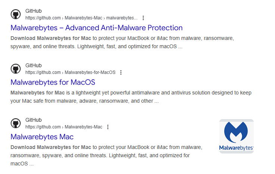Open the "Malwarebytes for MacOS" result title
The width and height of the screenshot is (275, 174).
tap(53, 82)
